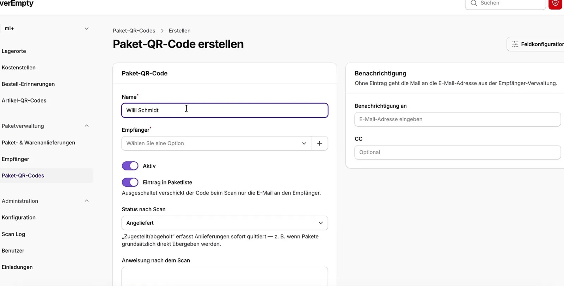This screenshot has width=564, height=286.
Task: Collapse the Paketverwaltung section
Action: (x=87, y=126)
